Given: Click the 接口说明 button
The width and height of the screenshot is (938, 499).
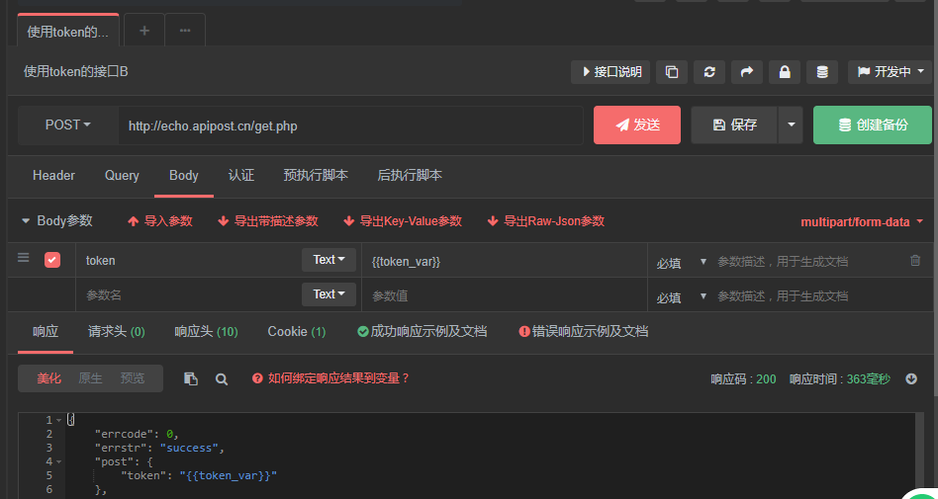Looking at the screenshot, I should [x=610, y=72].
